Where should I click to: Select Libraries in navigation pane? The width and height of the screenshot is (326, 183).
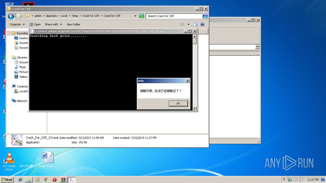coord(20,57)
